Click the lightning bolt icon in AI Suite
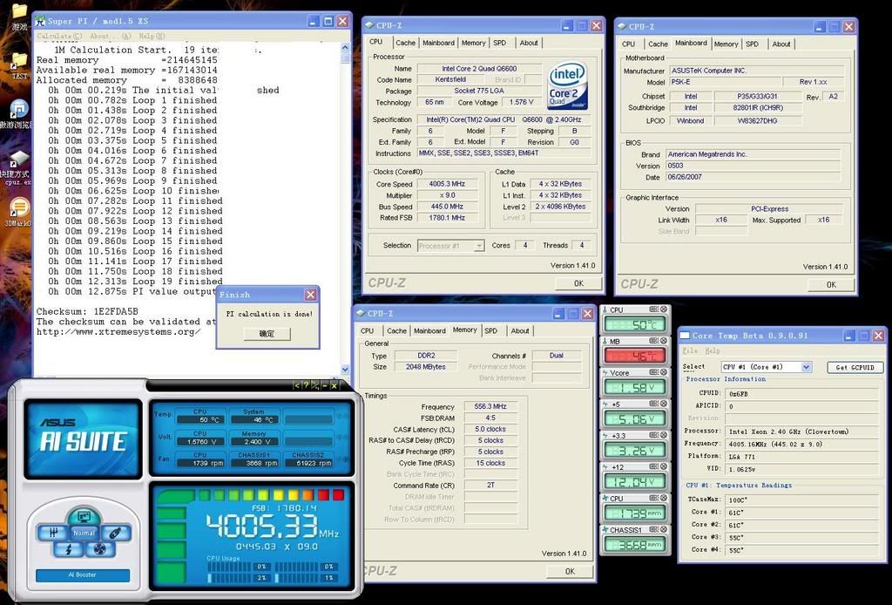Image resolution: width=892 pixels, height=605 pixels. (x=69, y=549)
